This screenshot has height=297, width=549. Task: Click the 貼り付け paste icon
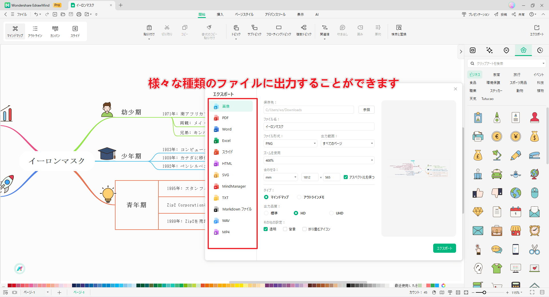149,28
